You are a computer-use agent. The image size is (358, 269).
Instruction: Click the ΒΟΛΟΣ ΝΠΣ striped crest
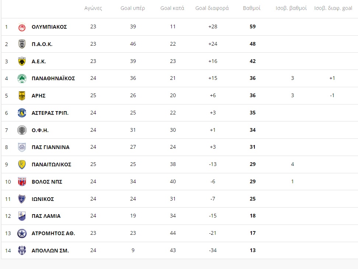coord(22,182)
